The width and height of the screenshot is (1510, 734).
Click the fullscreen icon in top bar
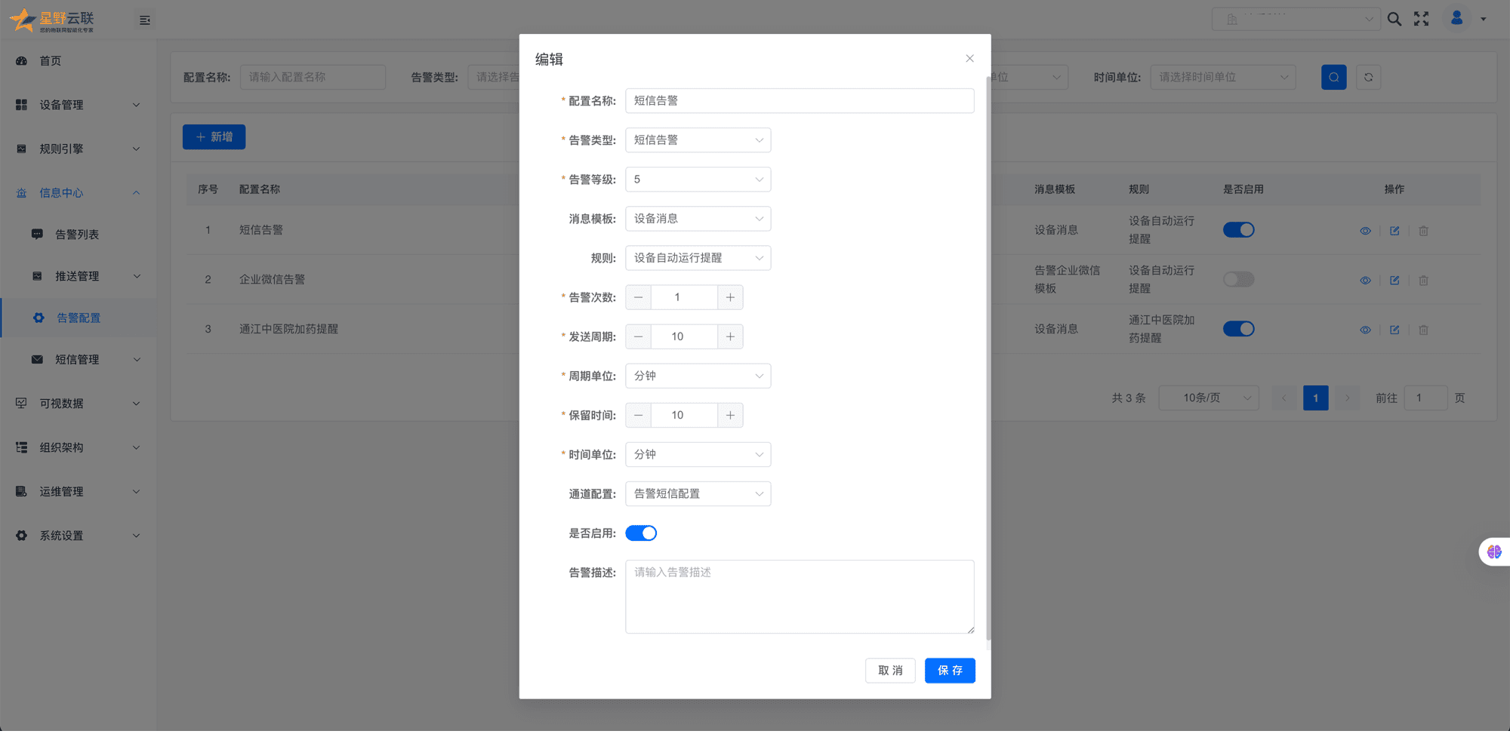(1421, 19)
